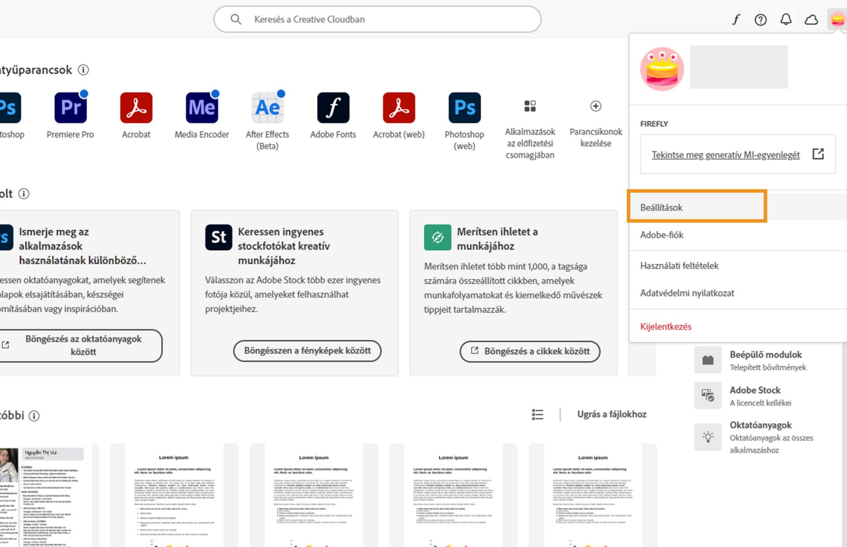Open Adobe-fiók from the menu
Screen dimensions: 847x547
(662, 235)
